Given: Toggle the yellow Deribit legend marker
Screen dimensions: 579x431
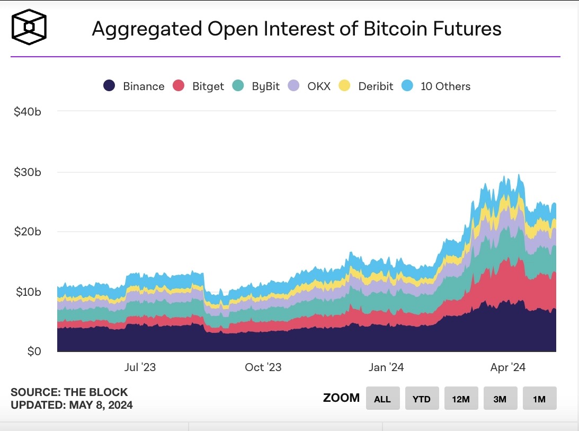Looking at the screenshot, I should (x=344, y=85).
